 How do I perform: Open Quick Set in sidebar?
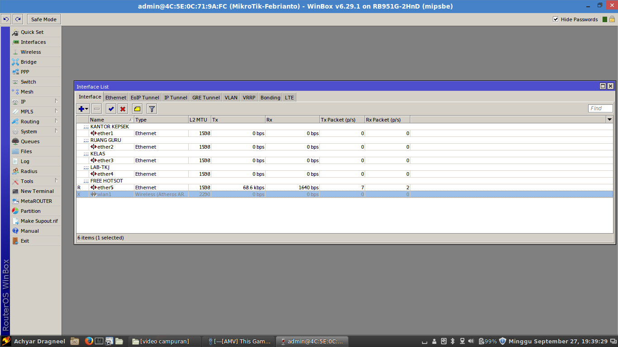pyautogui.click(x=35, y=32)
